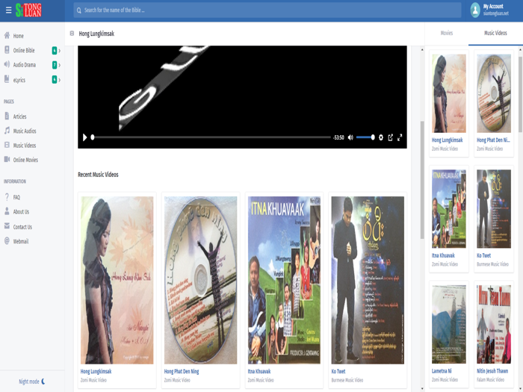Expand the eLyrics submenu
The image size is (523, 392).
coord(59,80)
